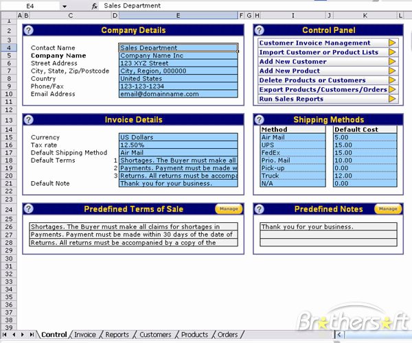Viewport: 412px width, 343px height.
Task: Open the Name Box dropdown arrow
Action: point(65,6)
